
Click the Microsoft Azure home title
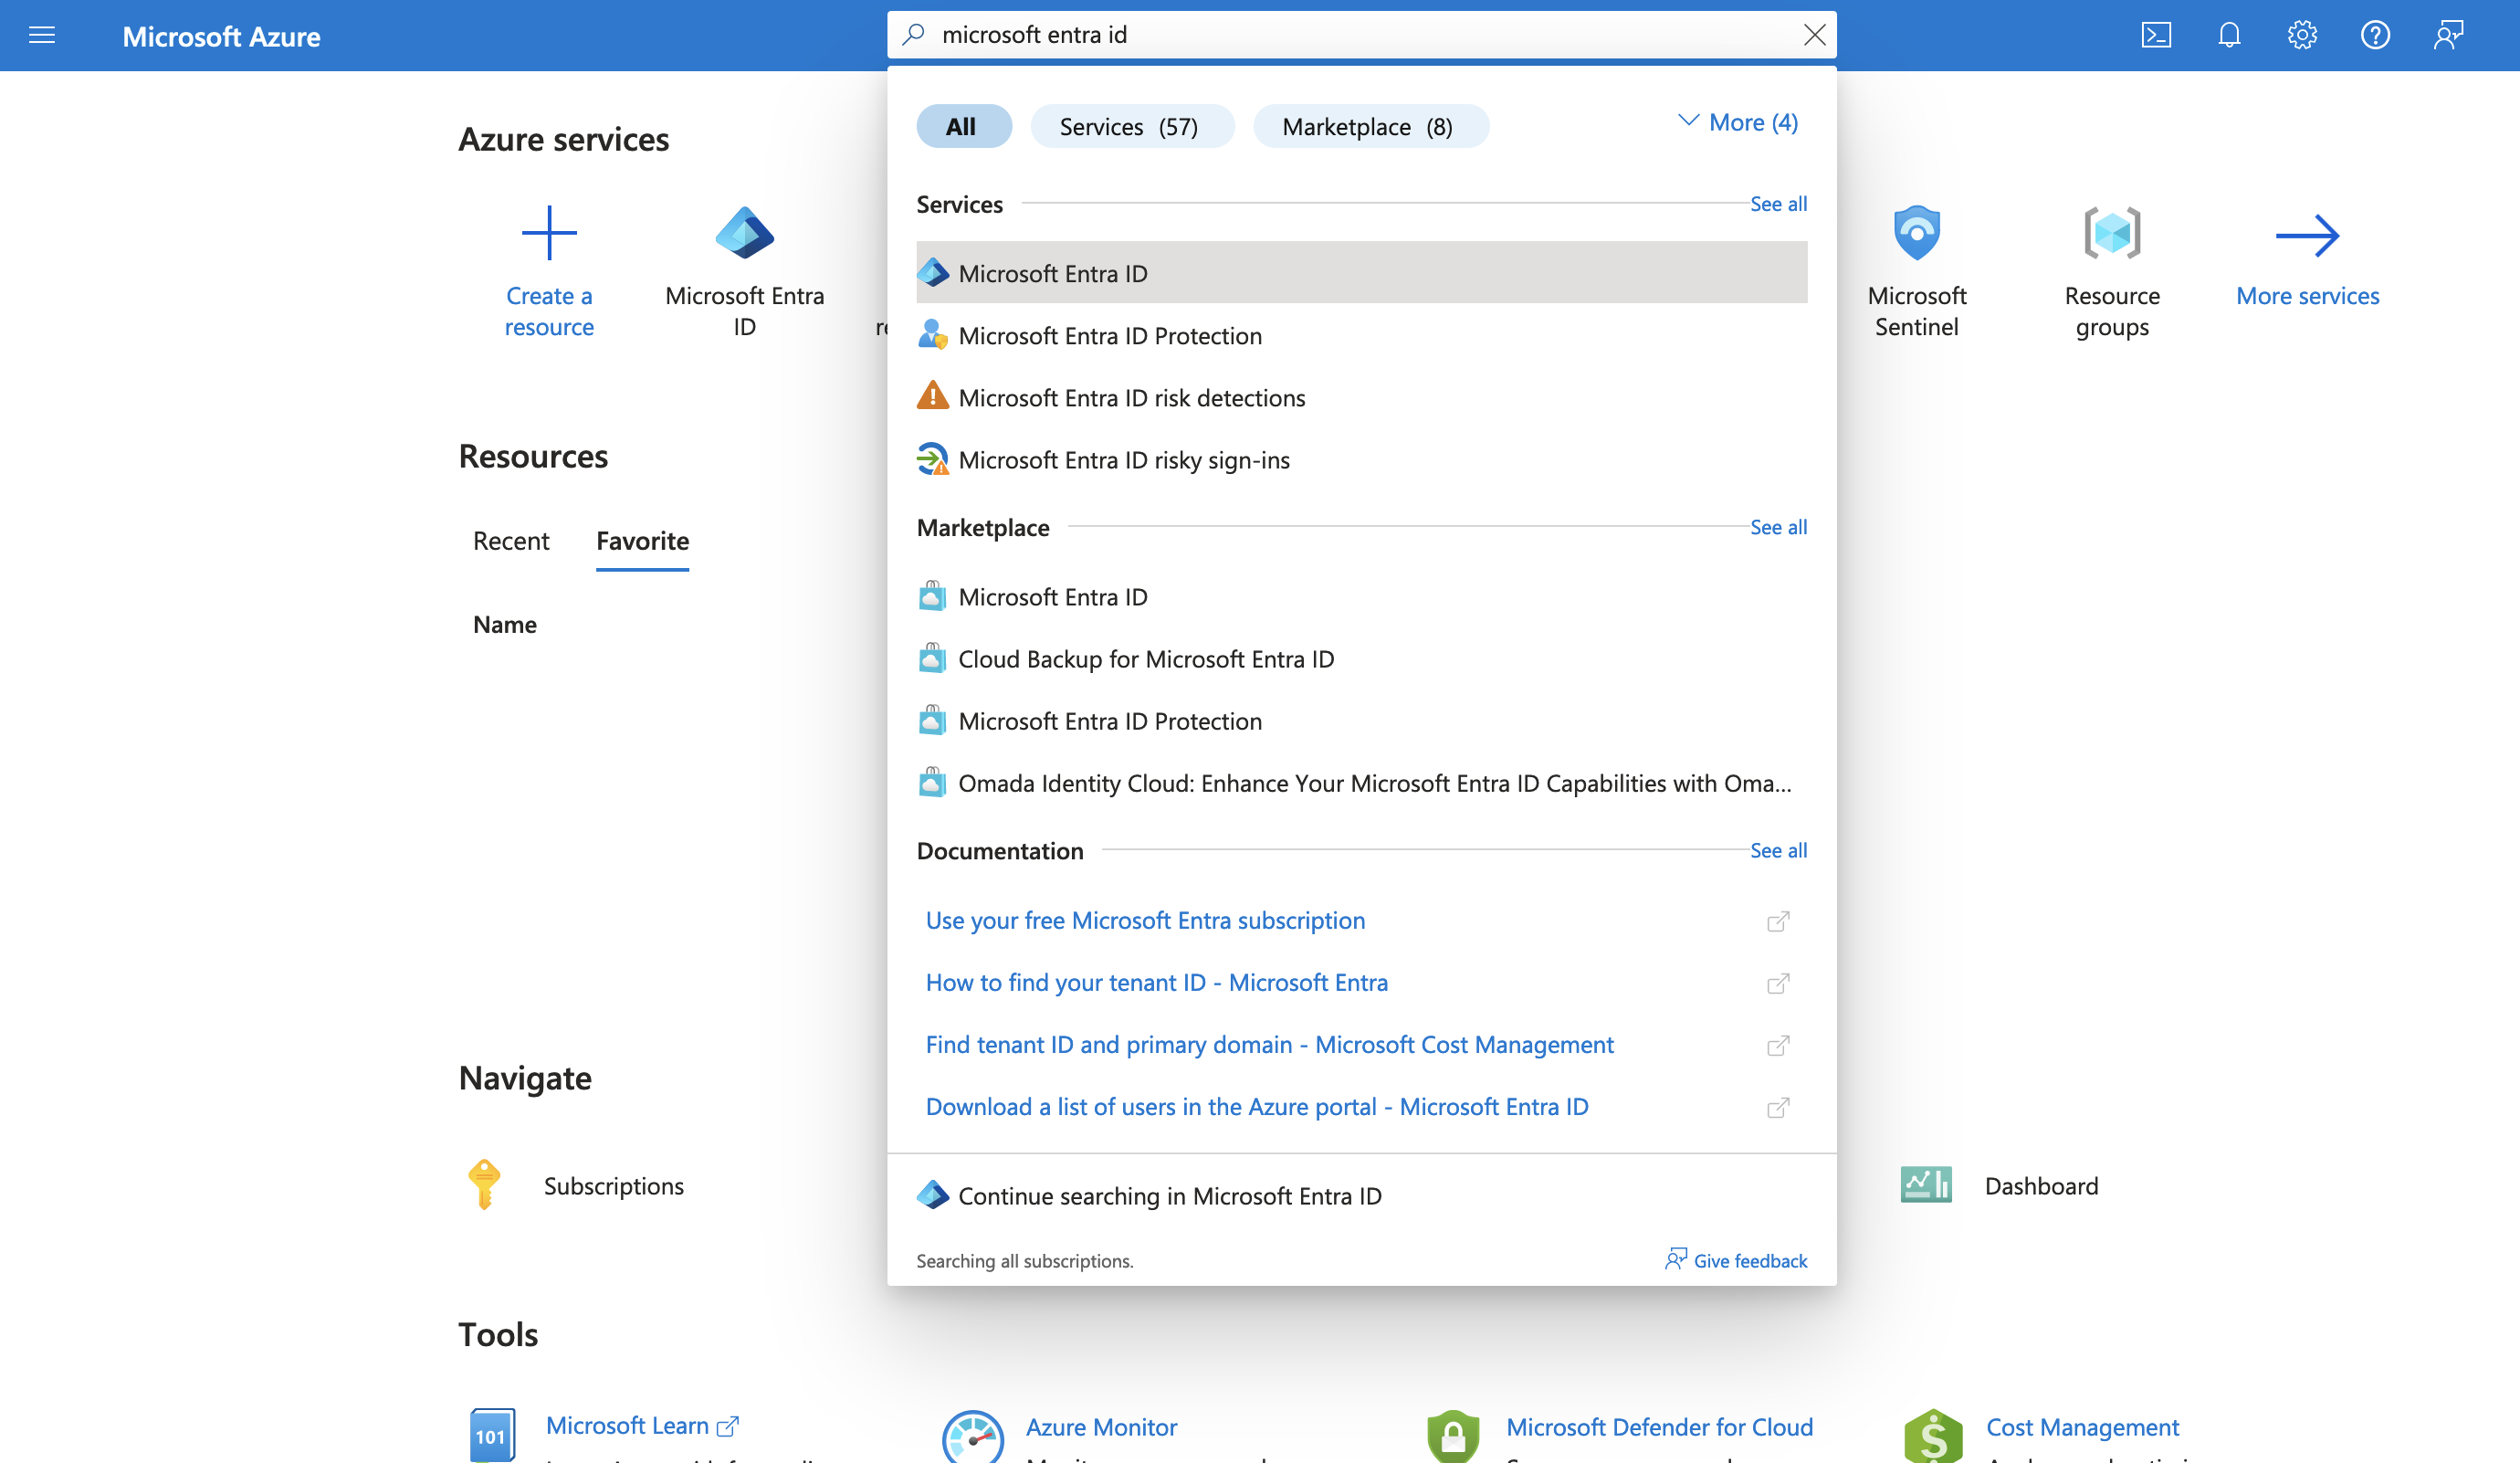click(x=221, y=37)
